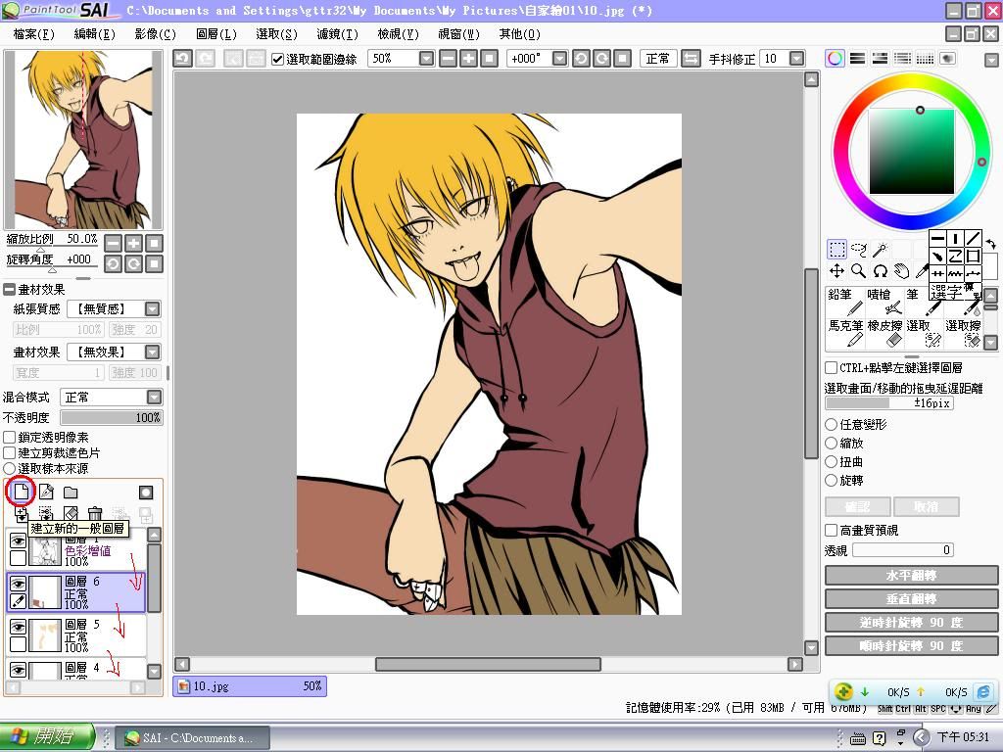Hide 圖層 6 with its eye icon
1003x752 pixels.
[18, 583]
